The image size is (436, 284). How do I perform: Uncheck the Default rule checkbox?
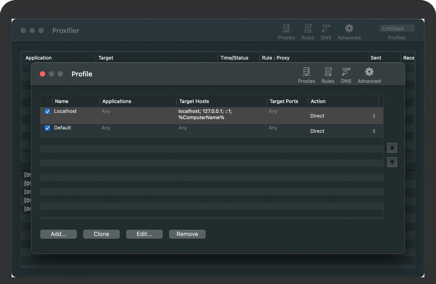pyautogui.click(x=47, y=128)
